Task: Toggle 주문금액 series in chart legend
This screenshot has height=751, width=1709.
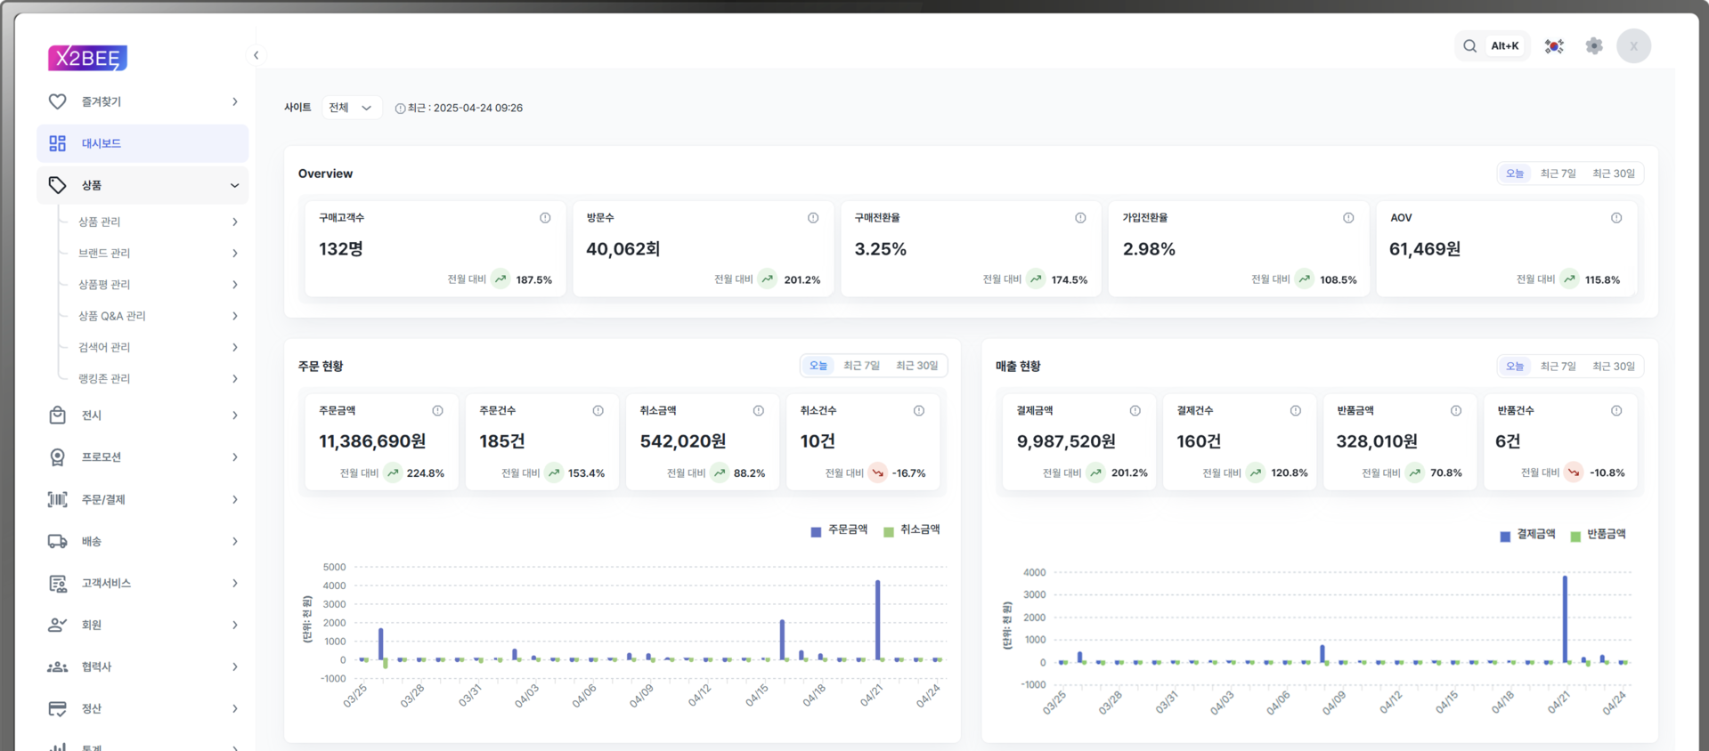Action: coord(838,530)
